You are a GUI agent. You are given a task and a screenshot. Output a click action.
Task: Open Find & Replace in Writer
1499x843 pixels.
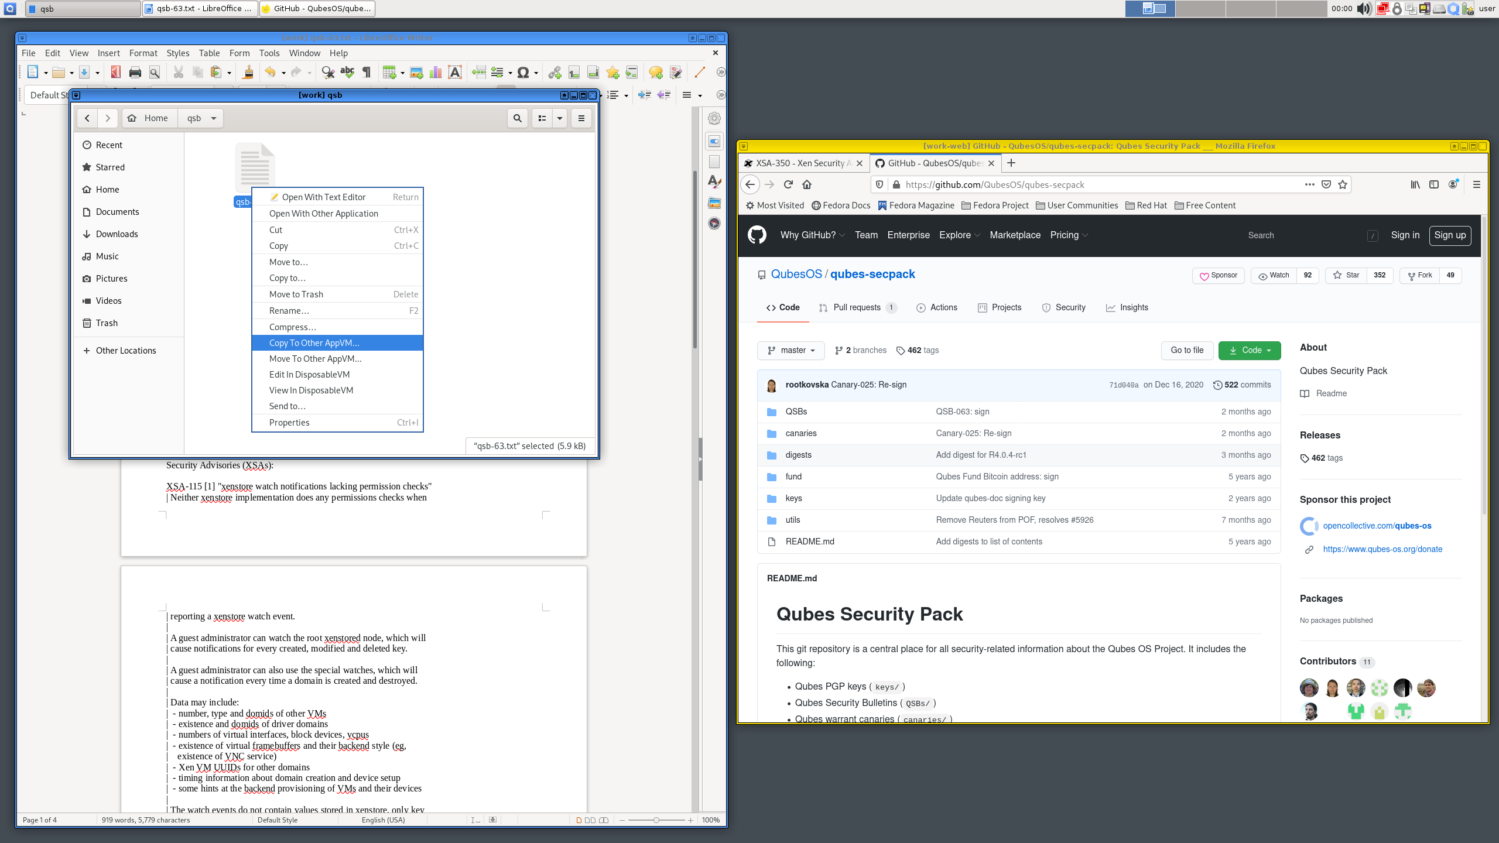pos(327,73)
